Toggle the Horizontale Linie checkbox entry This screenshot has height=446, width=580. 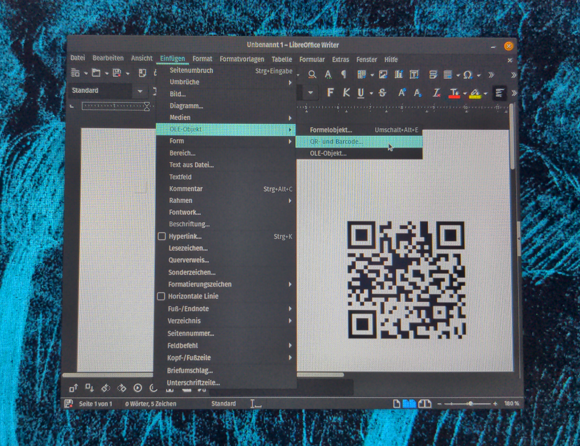click(x=161, y=296)
